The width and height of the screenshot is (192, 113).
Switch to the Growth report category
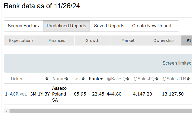[x=92, y=40]
